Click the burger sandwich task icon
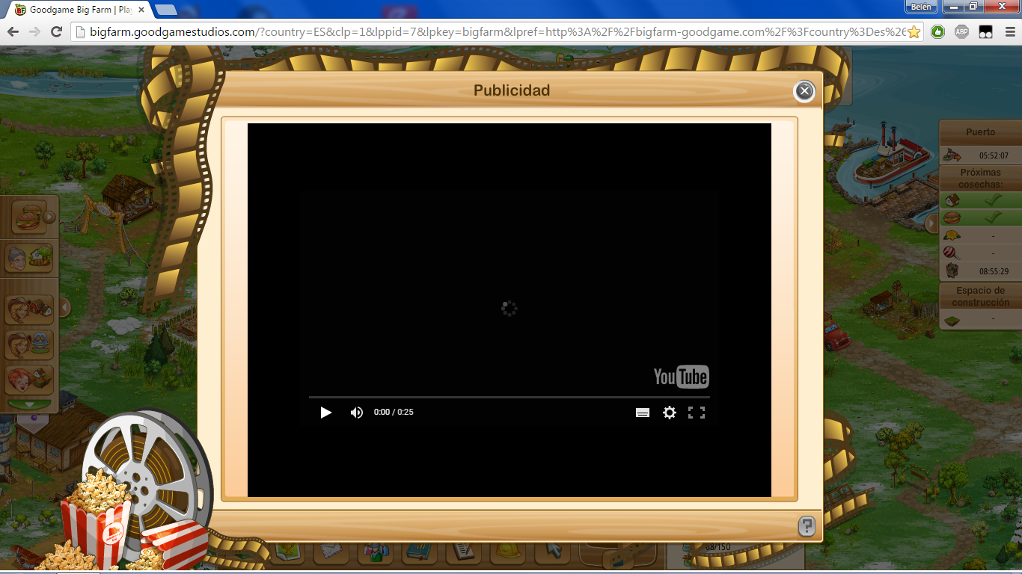The width and height of the screenshot is (1022, 574). [x=29, y=217]
